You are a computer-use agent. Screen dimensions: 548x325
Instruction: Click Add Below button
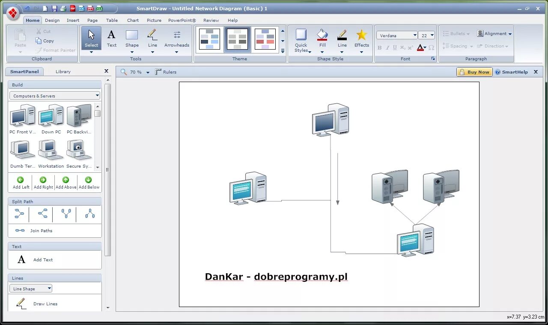click(x=89, y=183)
